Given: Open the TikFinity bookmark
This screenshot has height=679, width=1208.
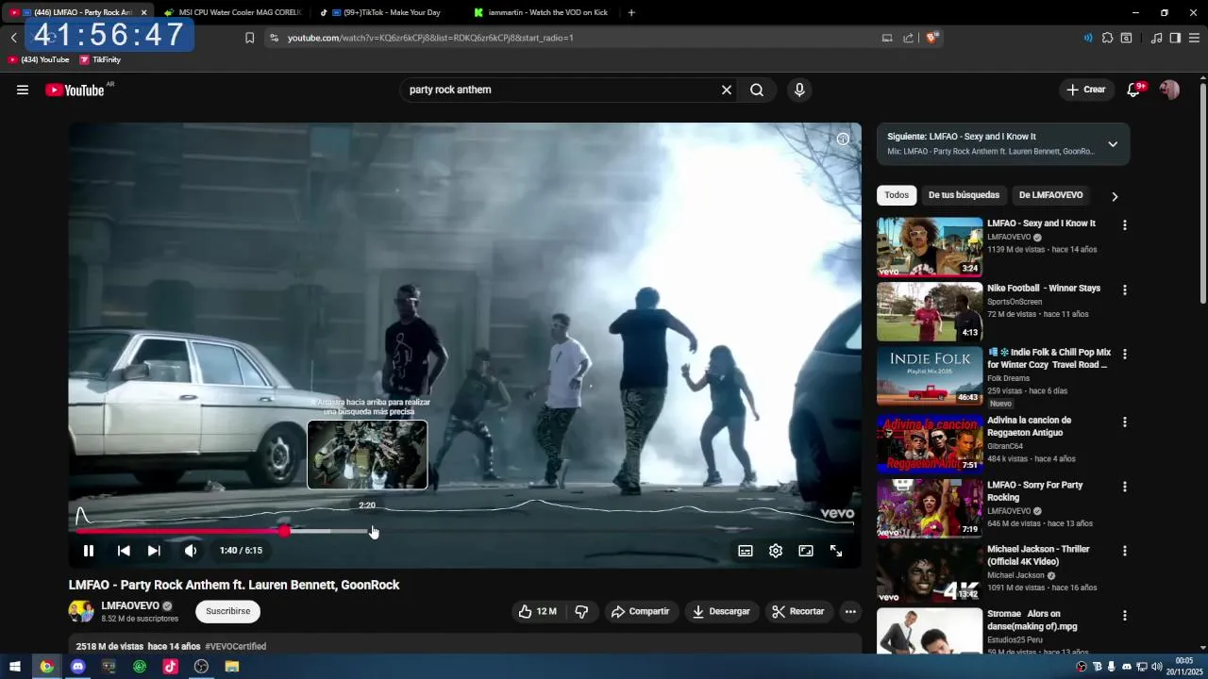Looking at the screenshot, I should 100,59.
